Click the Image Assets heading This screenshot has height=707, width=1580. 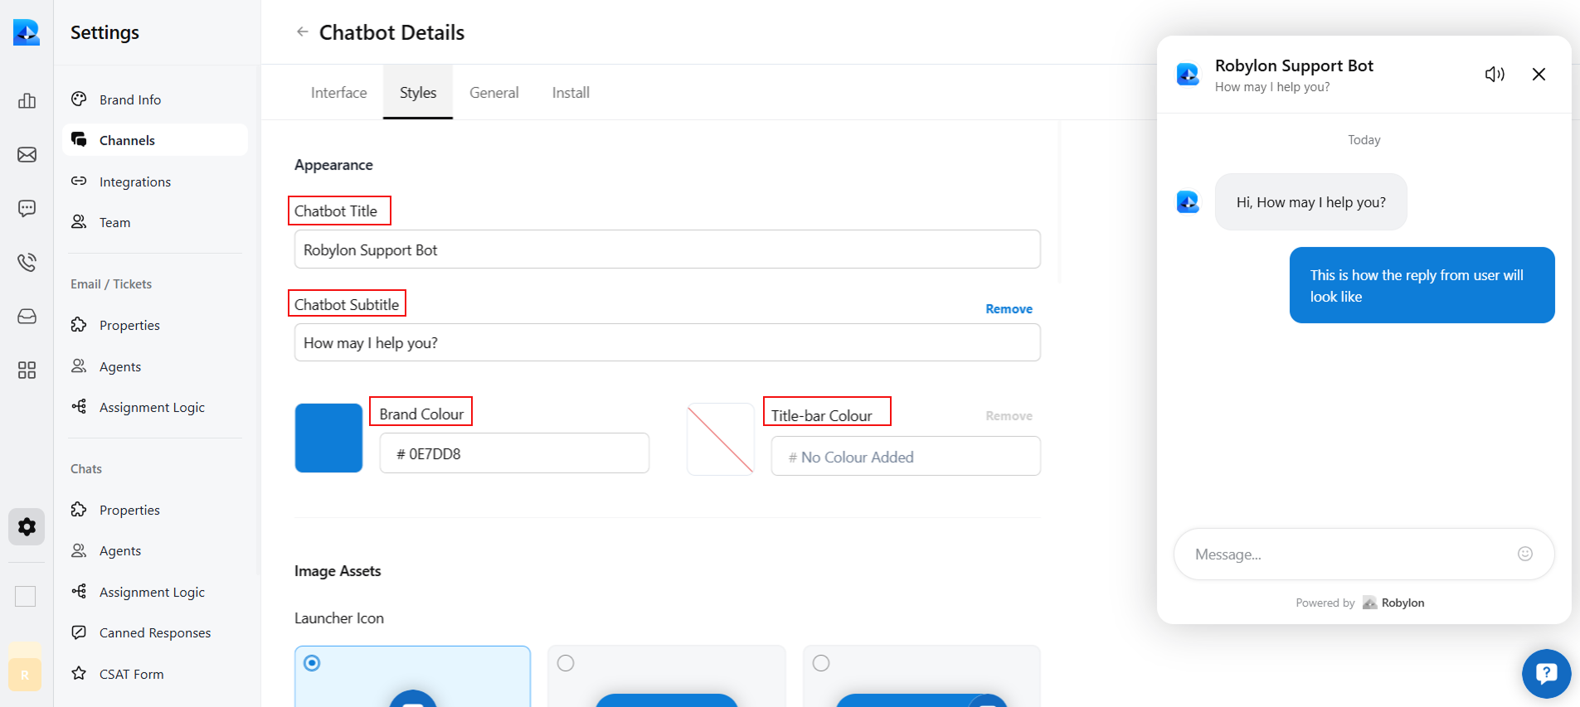(338, 571)
